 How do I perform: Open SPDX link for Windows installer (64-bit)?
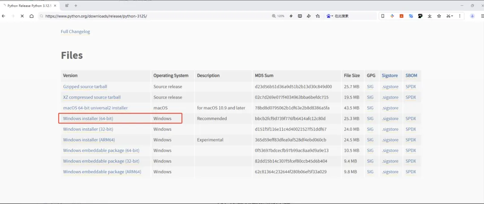(x=411, y=118)
